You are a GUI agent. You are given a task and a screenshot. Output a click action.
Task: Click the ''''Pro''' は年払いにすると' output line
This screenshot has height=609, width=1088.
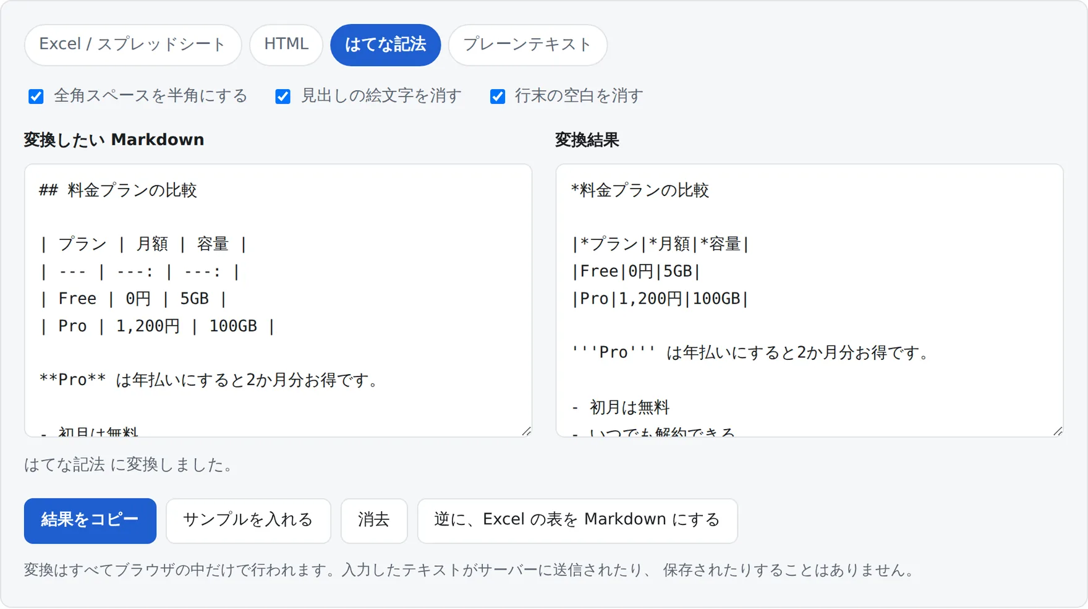752,353
